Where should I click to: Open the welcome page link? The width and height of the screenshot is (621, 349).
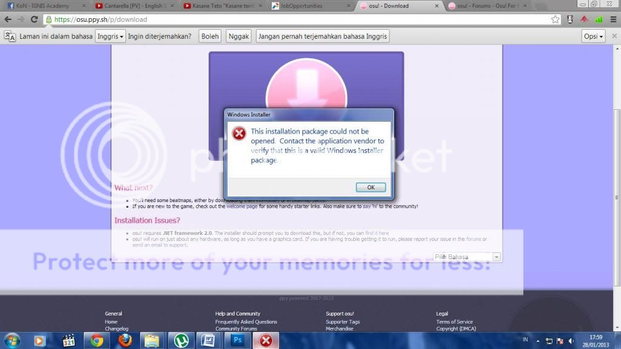point(242,206)
